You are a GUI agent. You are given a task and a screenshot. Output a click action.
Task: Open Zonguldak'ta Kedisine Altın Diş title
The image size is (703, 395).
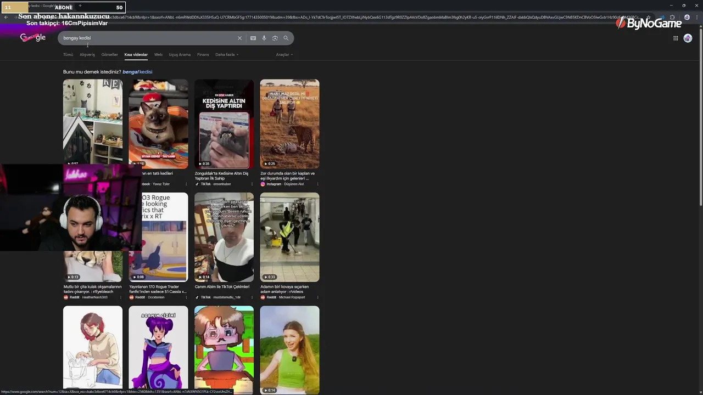pos(221,176)
